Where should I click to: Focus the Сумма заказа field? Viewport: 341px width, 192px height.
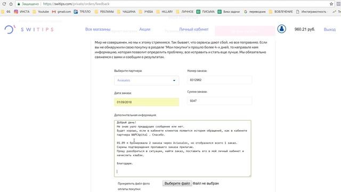(x=220, y=101)
